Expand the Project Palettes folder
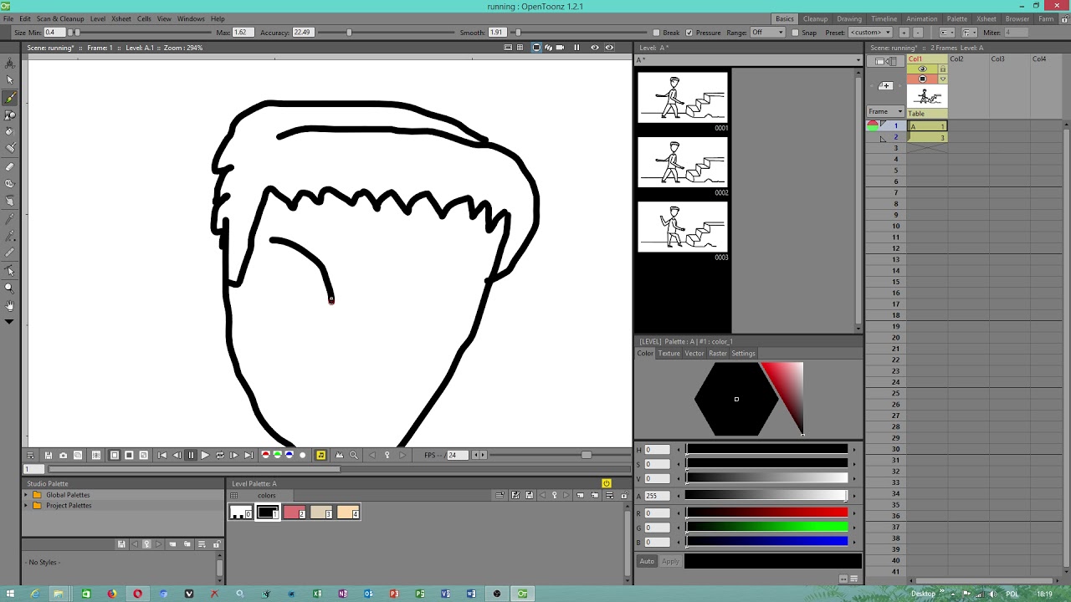The width and height of the screenshot is (1071, 602). pos(26,505)
